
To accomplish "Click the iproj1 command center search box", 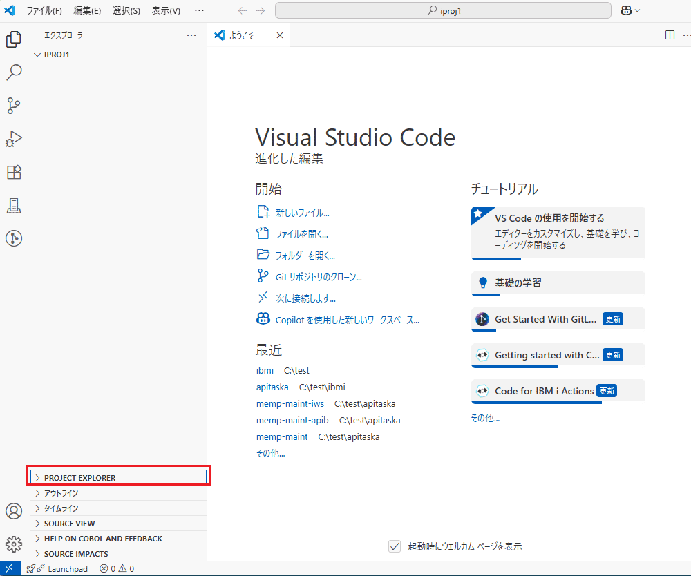I will point(443,10).
